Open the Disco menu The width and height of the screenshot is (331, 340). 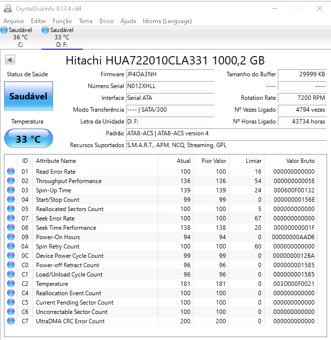coord(106,21)
